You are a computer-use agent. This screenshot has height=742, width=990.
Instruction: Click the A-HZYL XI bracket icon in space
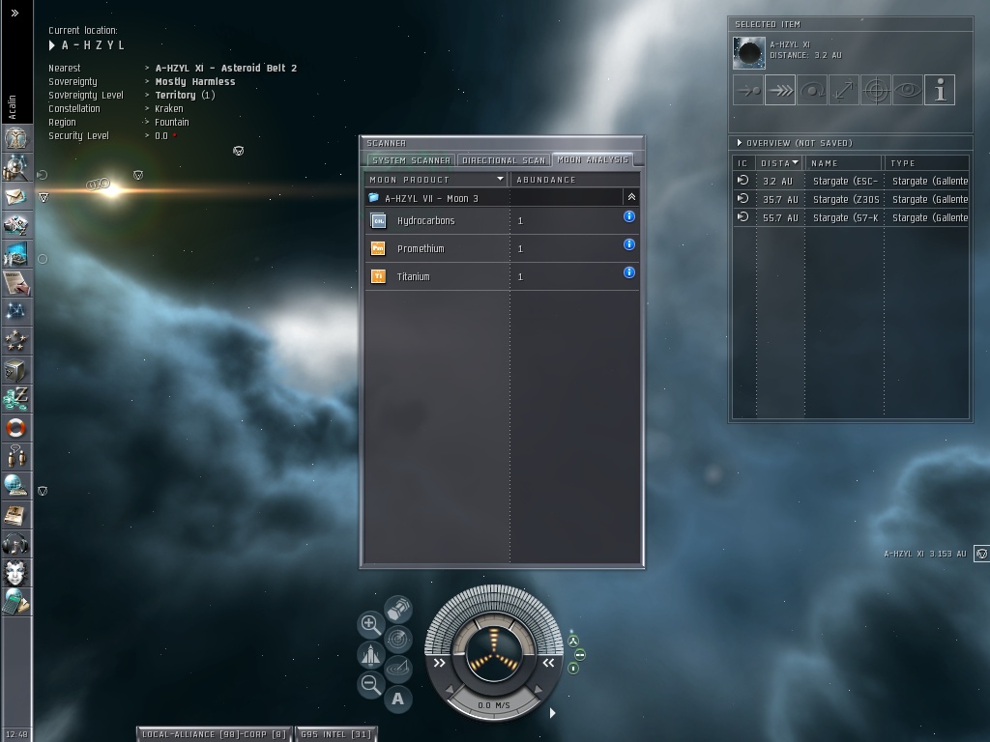click(982, 554)
